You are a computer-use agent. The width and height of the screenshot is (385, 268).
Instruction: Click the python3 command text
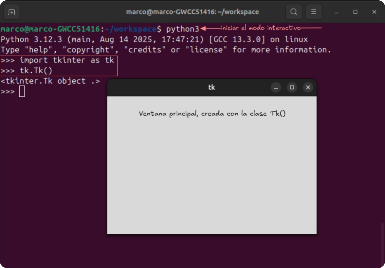coord(182,29)
